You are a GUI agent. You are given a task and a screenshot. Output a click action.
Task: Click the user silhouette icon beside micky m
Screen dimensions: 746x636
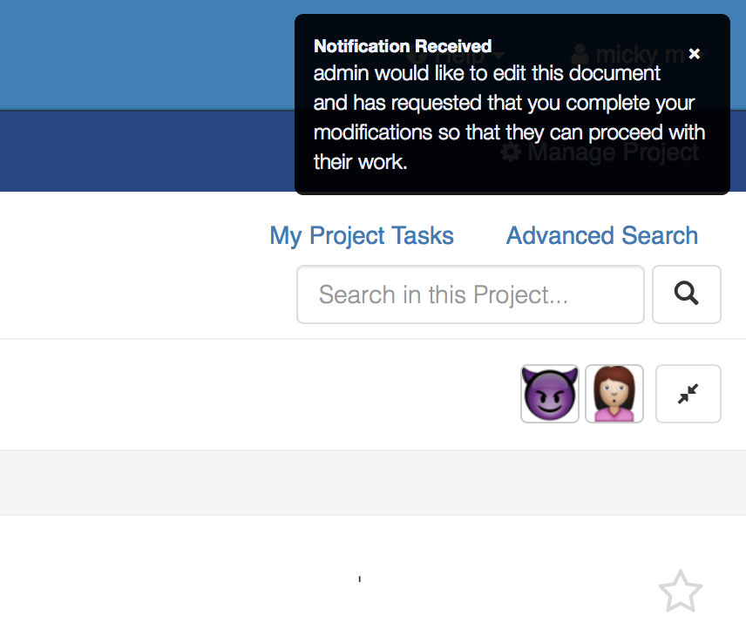tap(580, 54)
